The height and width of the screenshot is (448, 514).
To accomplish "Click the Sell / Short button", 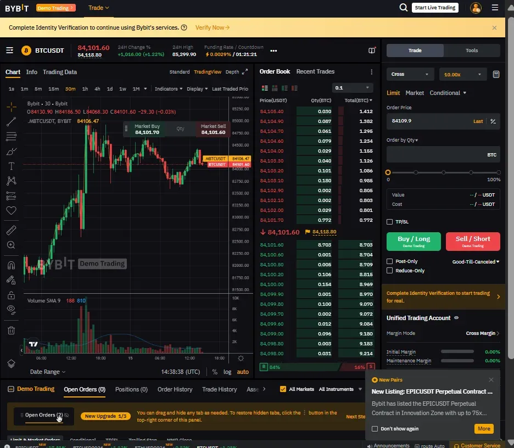I will tap(473, 242).
